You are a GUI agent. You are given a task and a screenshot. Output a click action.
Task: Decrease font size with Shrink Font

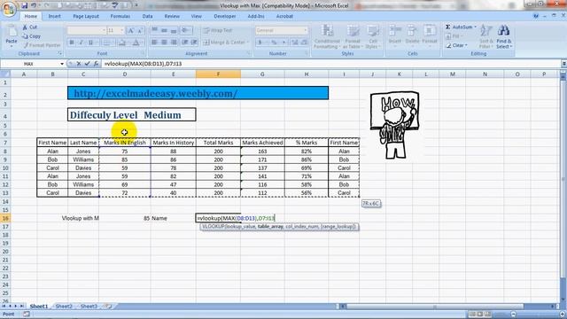point(140,31)
